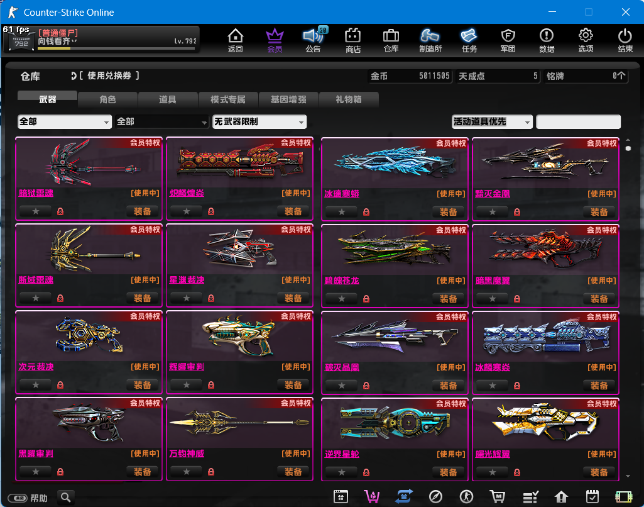The height and width of the screenshot is (507, 644).
Task: Click the up-arrow house icon
Action: pyautogui.click(x=561, y=497)
